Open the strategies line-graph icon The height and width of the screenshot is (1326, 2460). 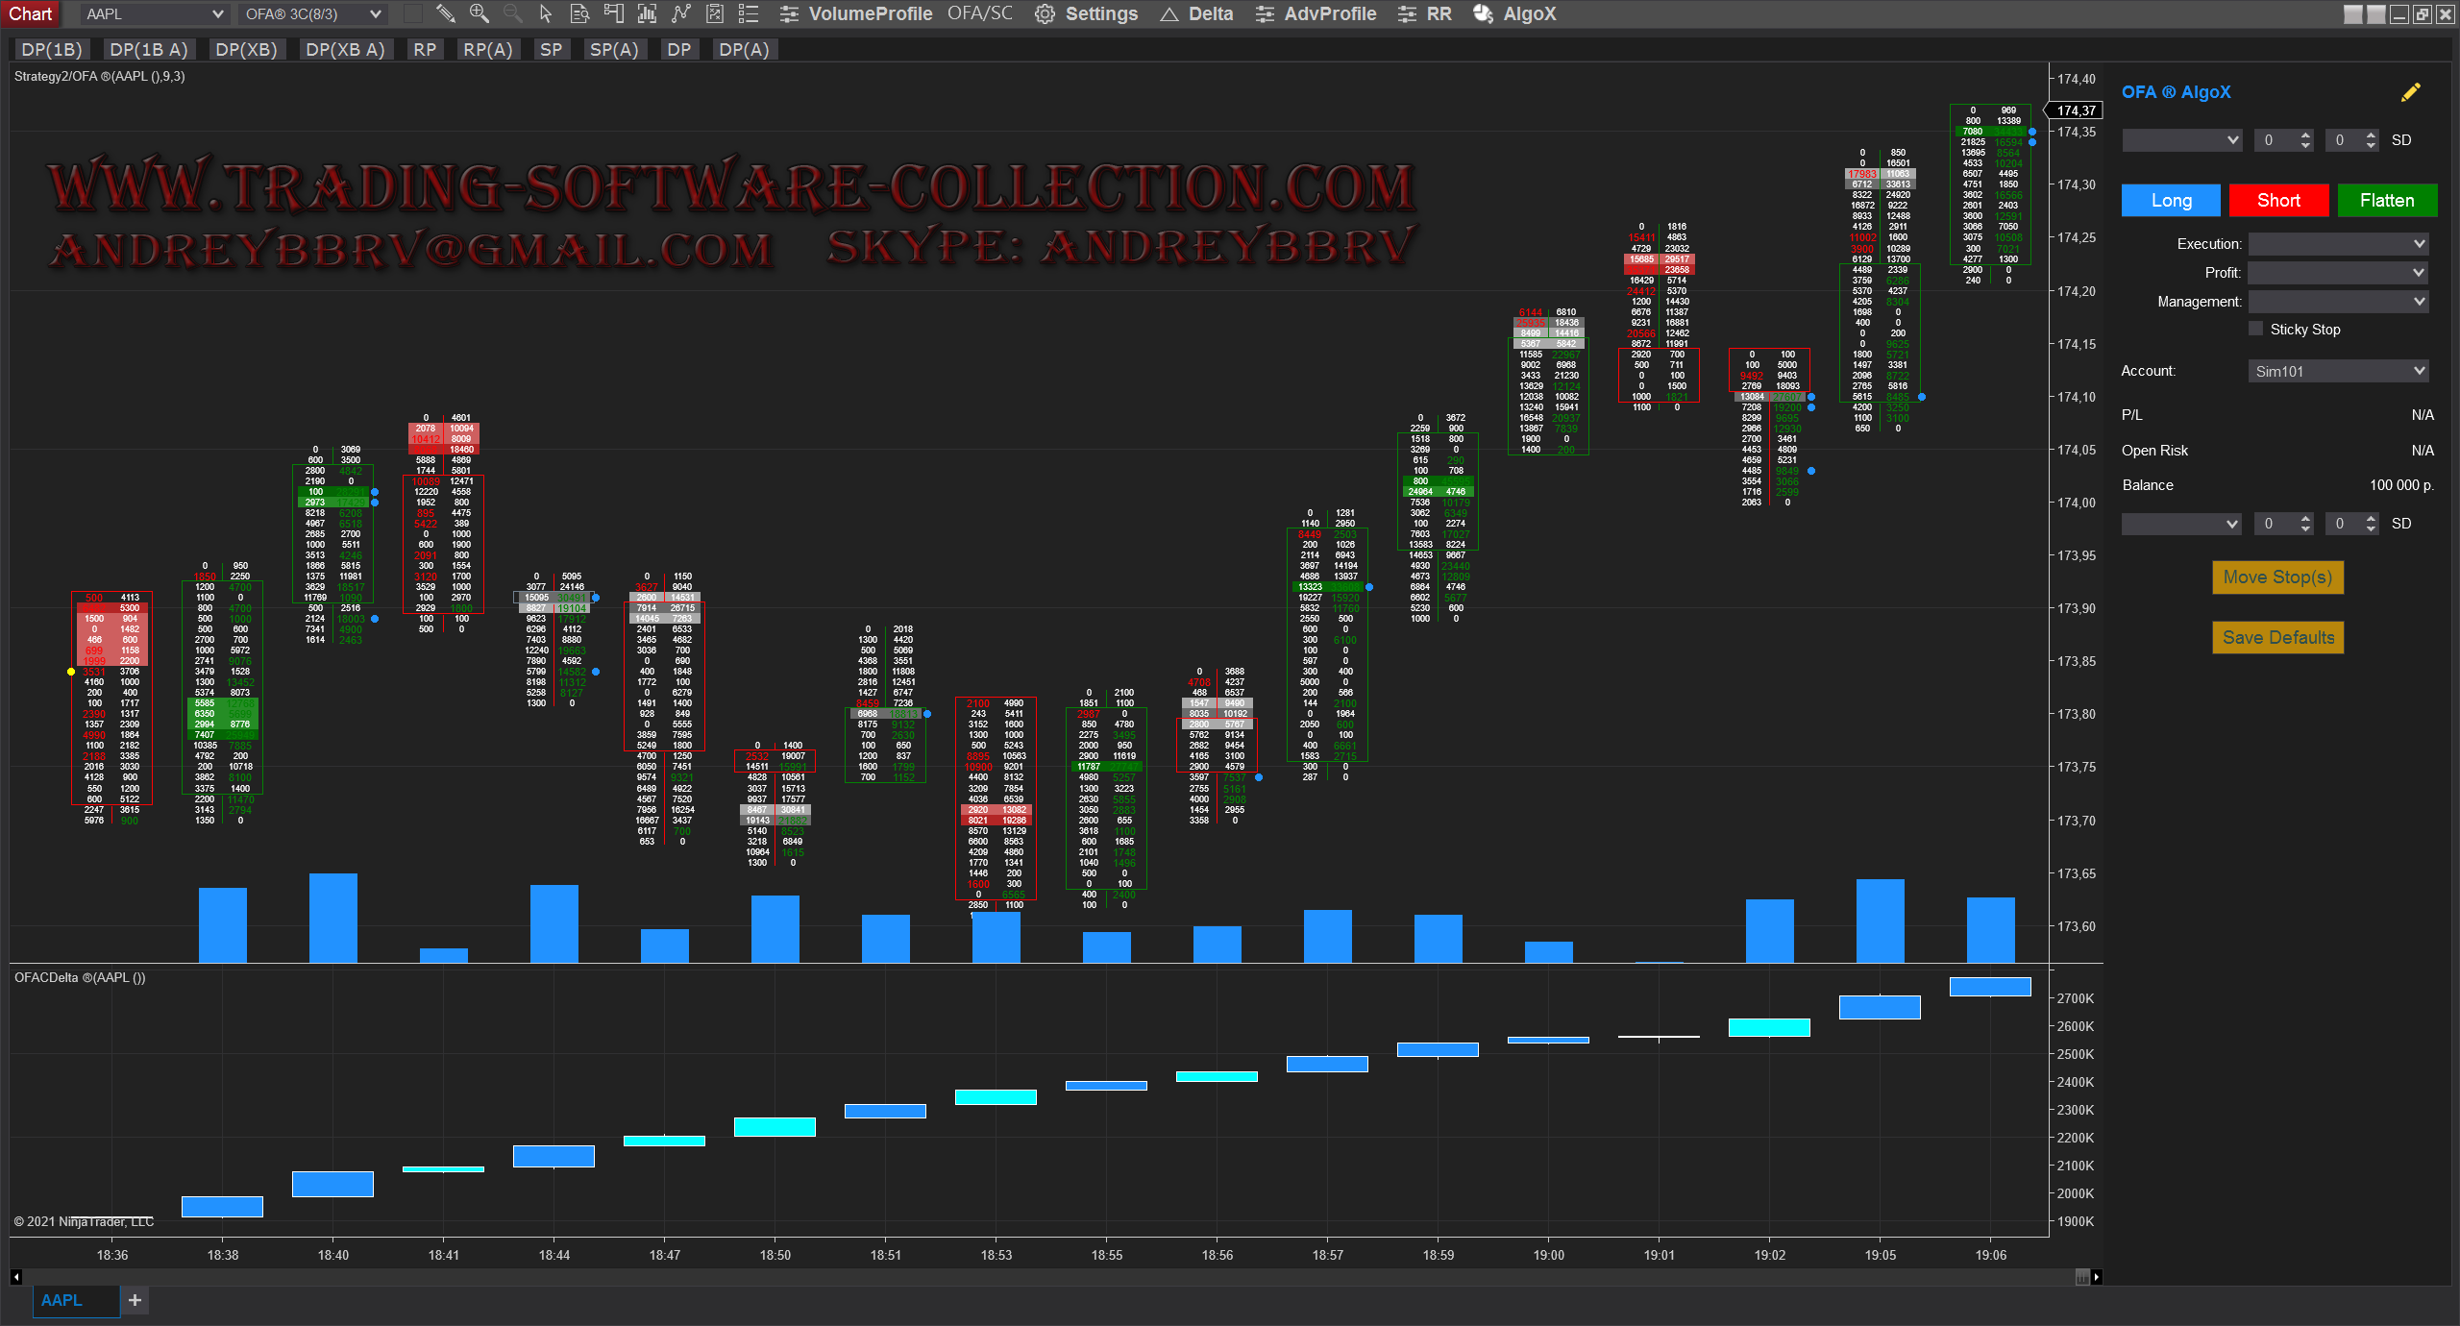pos(680,13)
